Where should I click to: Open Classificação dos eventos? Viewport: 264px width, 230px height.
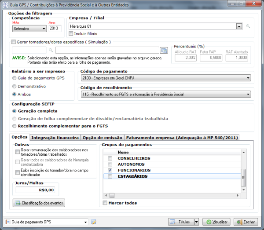(40, 203)
